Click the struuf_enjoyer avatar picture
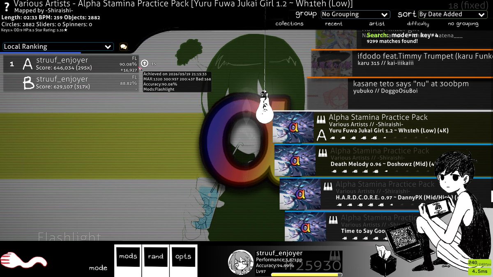Screen dimensions: 493x277 [x=241, y=263]
